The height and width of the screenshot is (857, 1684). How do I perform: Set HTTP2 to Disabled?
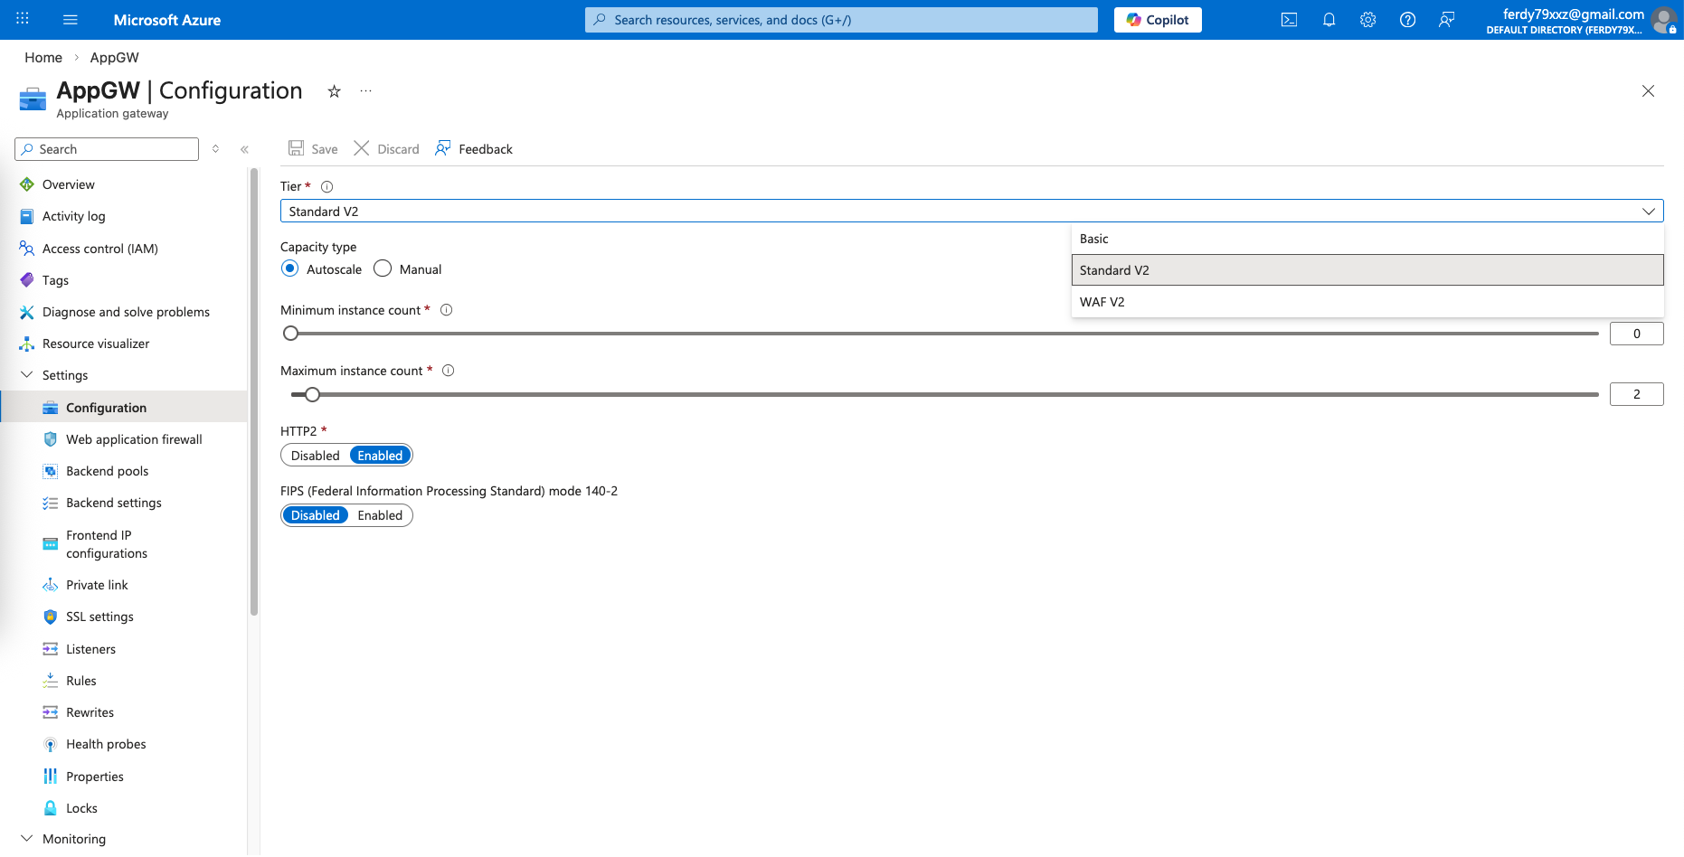(315, 456)
